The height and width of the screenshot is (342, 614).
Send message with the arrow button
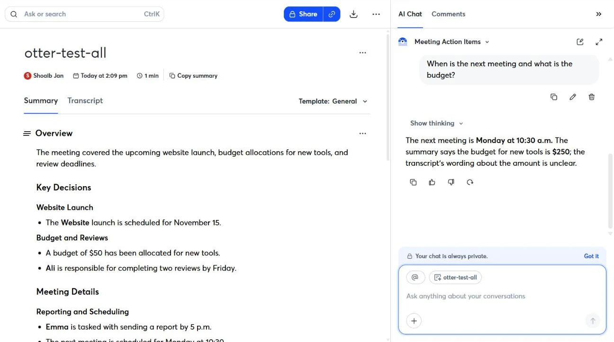(x=593, y=321)
